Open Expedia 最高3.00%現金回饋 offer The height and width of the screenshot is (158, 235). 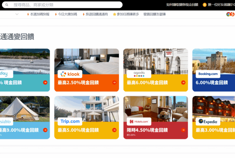pyautogui.click(x=215, y=130)
